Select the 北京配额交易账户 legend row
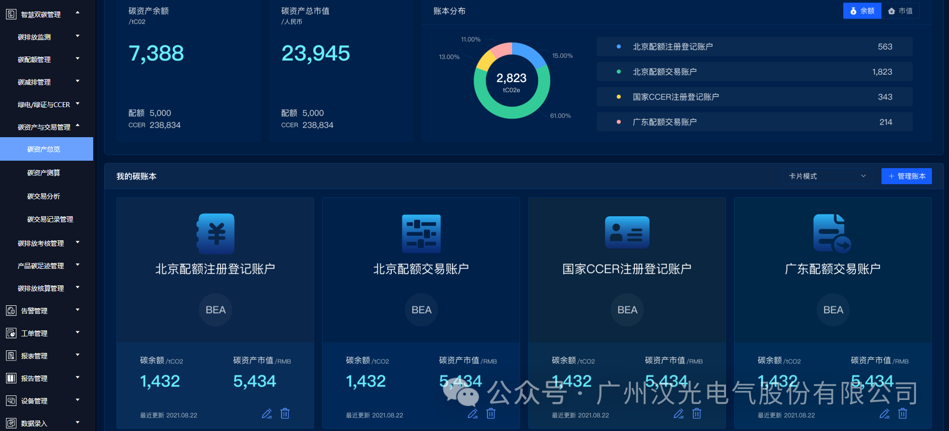The image size is (949, 431). pos(754,72)
